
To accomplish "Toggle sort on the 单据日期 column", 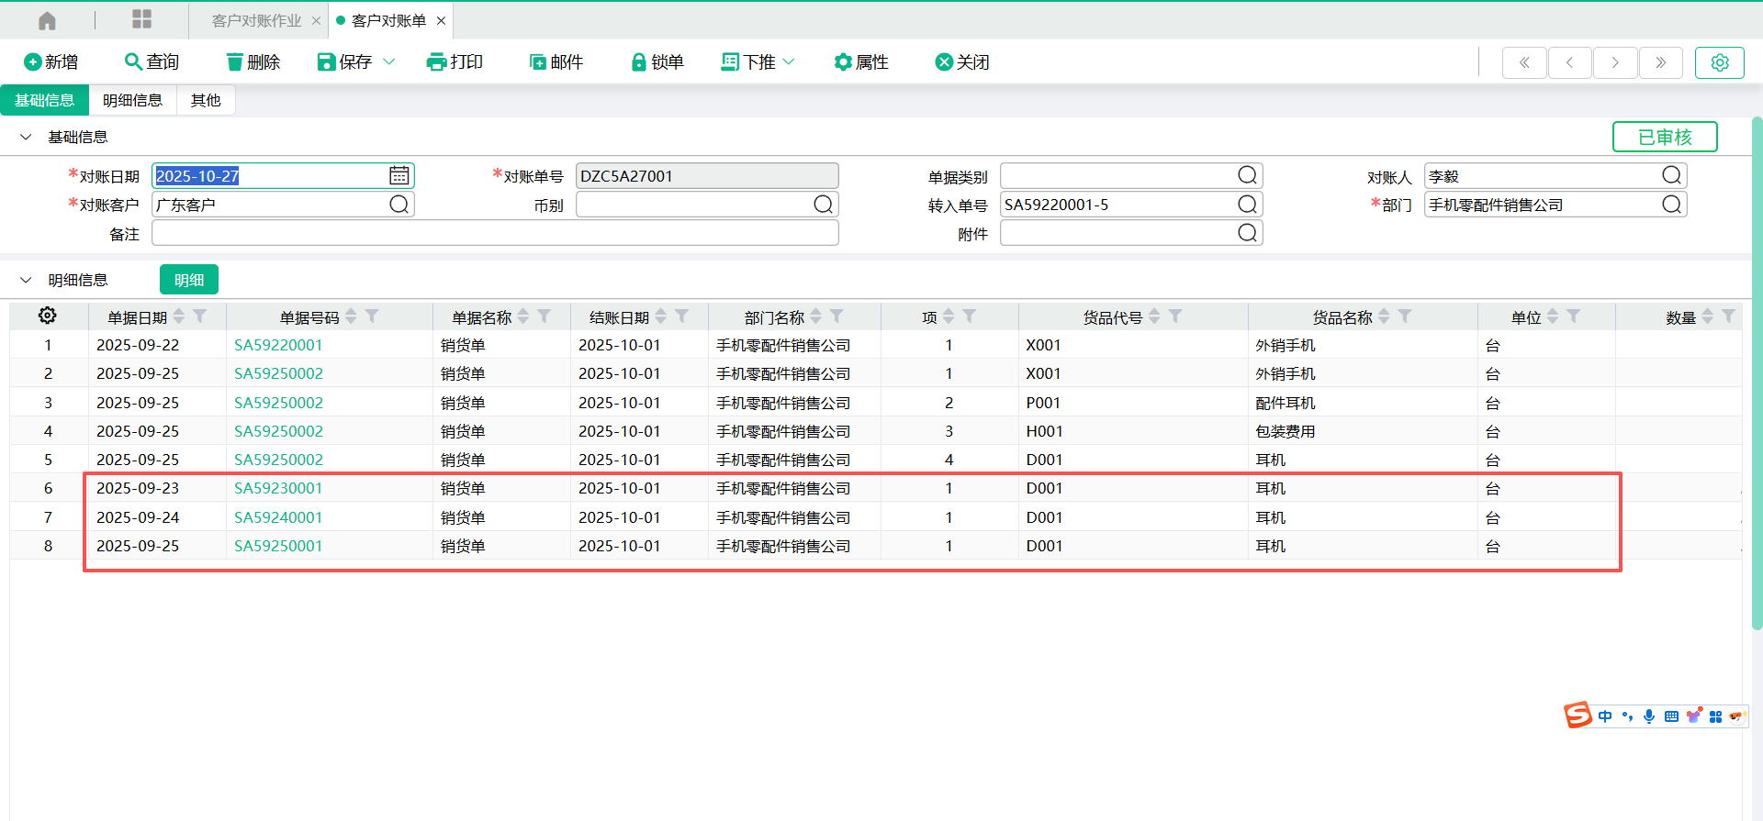I will click(x=179, y=316).
